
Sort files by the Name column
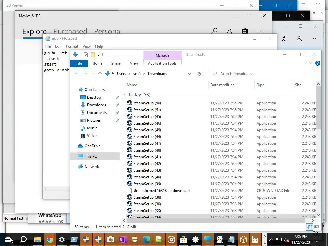(132, 85)
